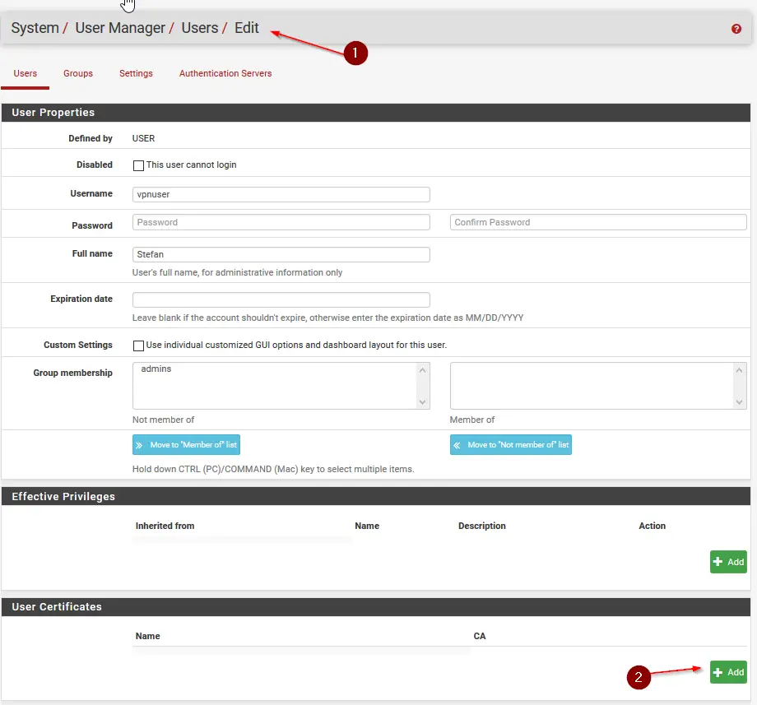Click the empty Expiration date field
Screen dimensions: 757x705
[x=281, y=299]
